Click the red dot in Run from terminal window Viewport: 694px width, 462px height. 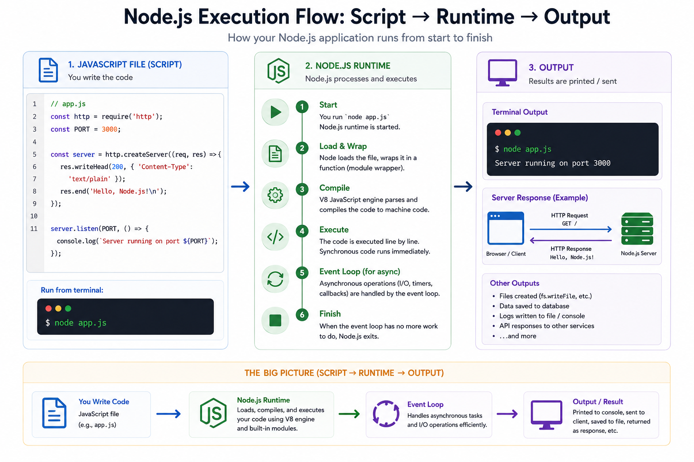pos(48,309)
